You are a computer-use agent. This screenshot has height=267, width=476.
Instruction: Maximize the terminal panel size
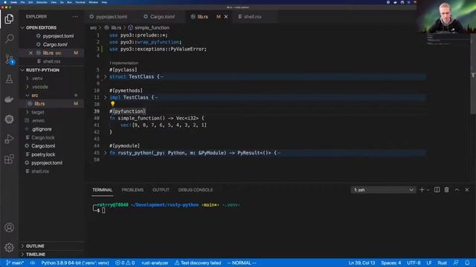point(457,190)
